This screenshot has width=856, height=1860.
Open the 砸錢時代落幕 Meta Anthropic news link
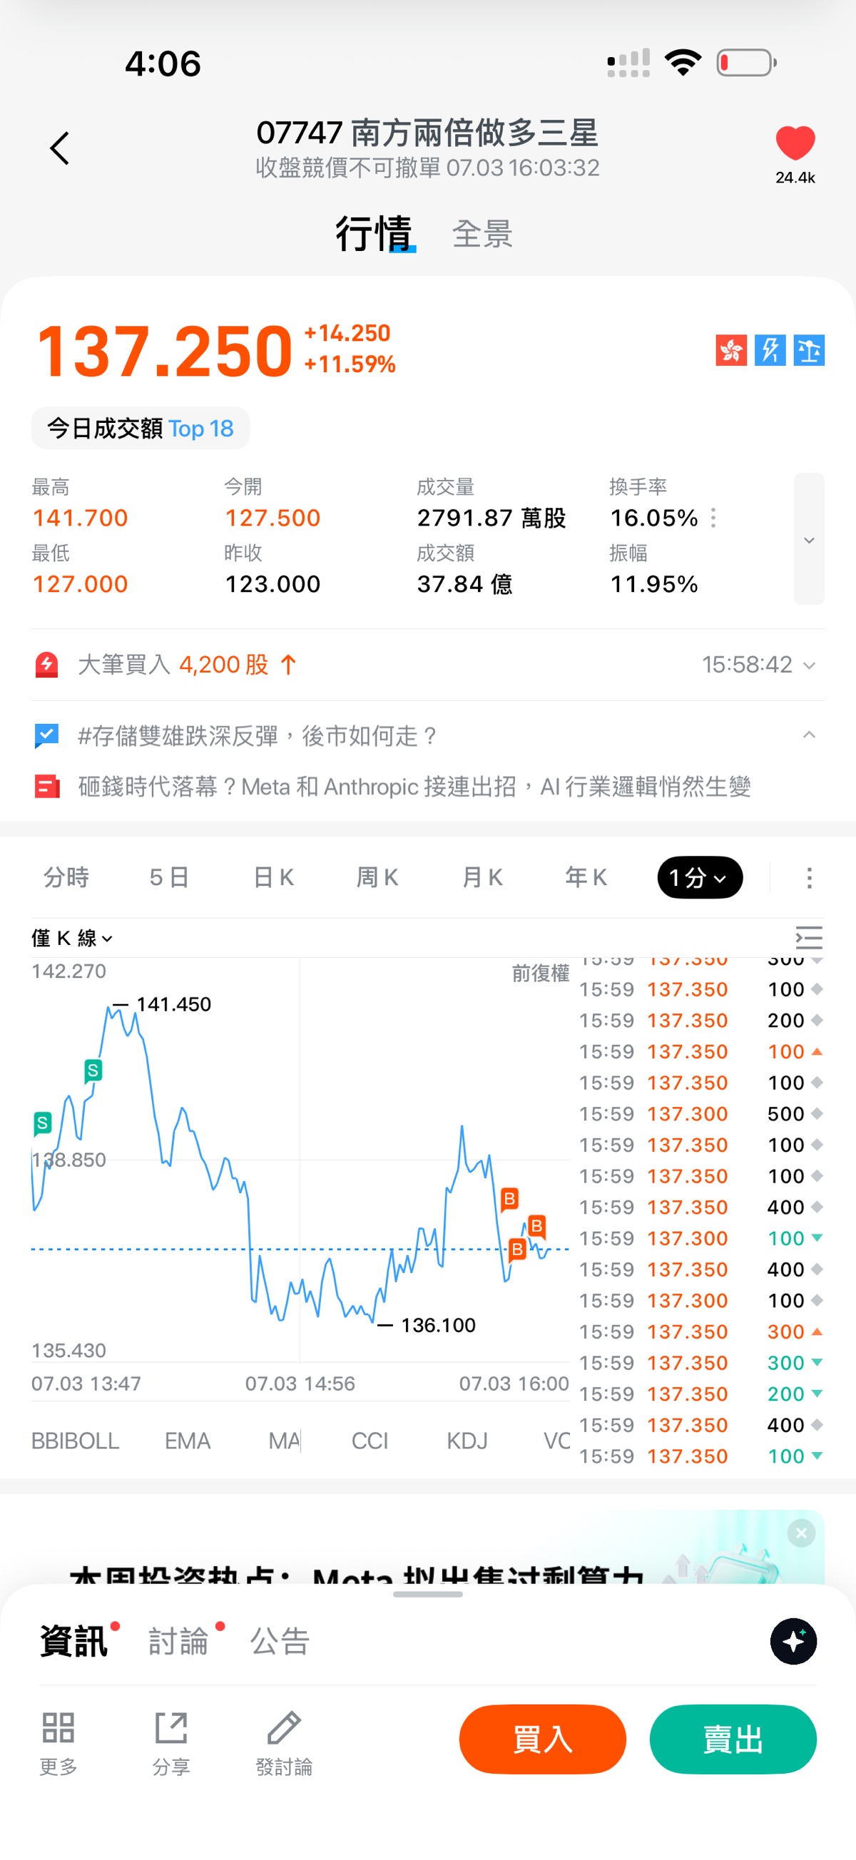point(414,787)
